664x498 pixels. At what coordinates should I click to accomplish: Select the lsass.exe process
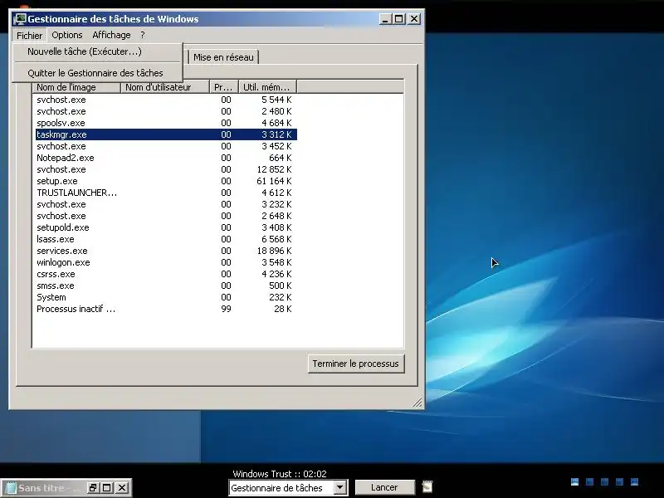166,239
